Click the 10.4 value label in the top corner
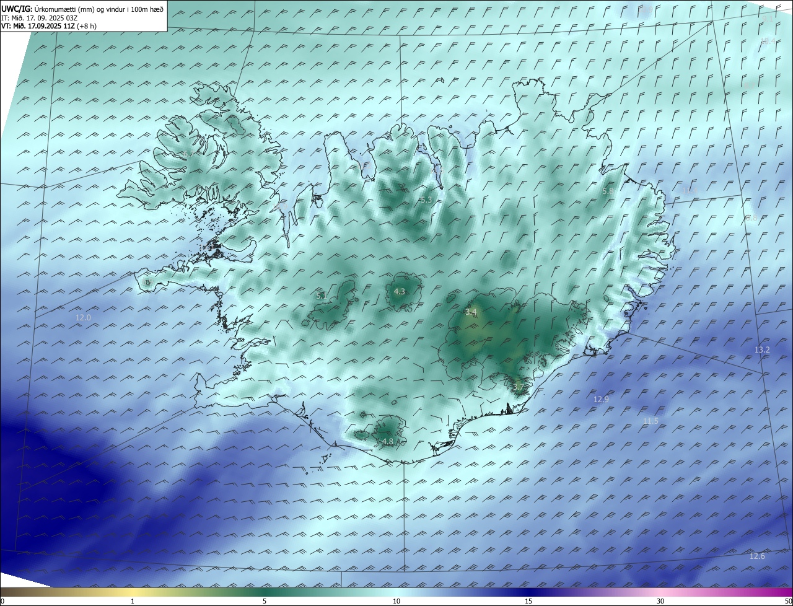Viewport: 793px width, 606px height. (x=768, y=42)
